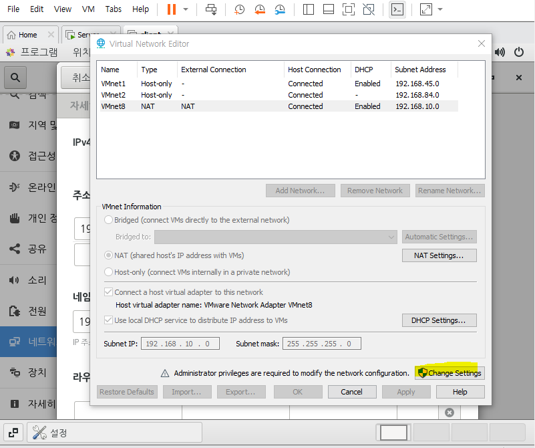Send Ctrl+Alt+Del to the virtual machine
The height and width of the screenshot is (448, 535).
pos(211,9)
